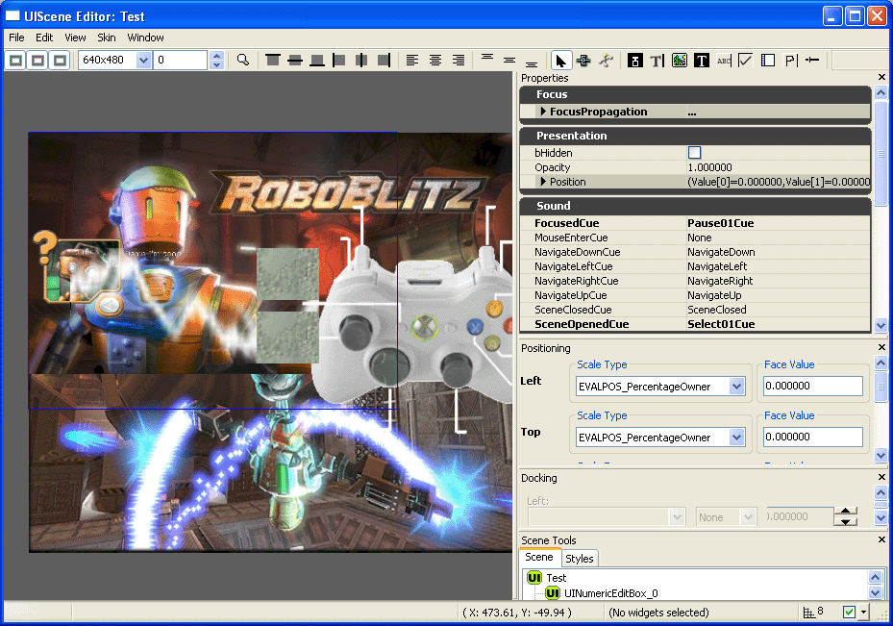
Task: Open the 640x480 resolution dropdown
Action: click(x=143, y=60)
